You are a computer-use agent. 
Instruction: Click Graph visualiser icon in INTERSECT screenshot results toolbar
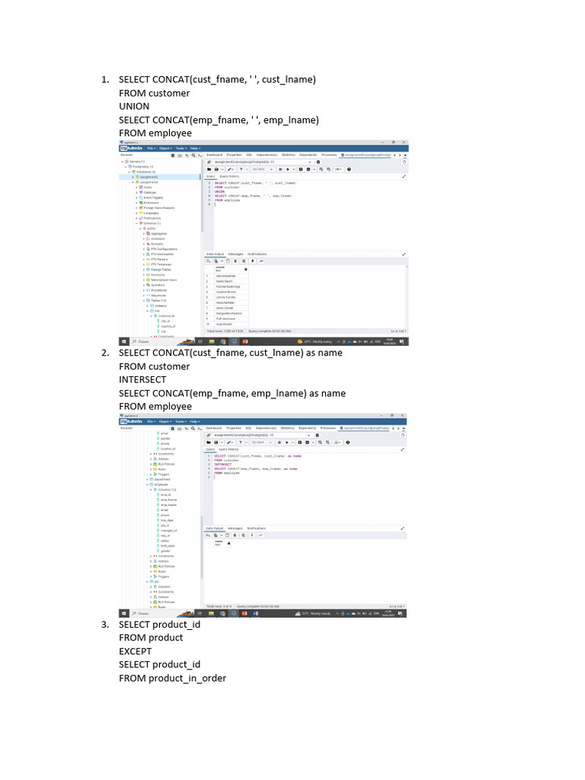(x=261, y=535)
